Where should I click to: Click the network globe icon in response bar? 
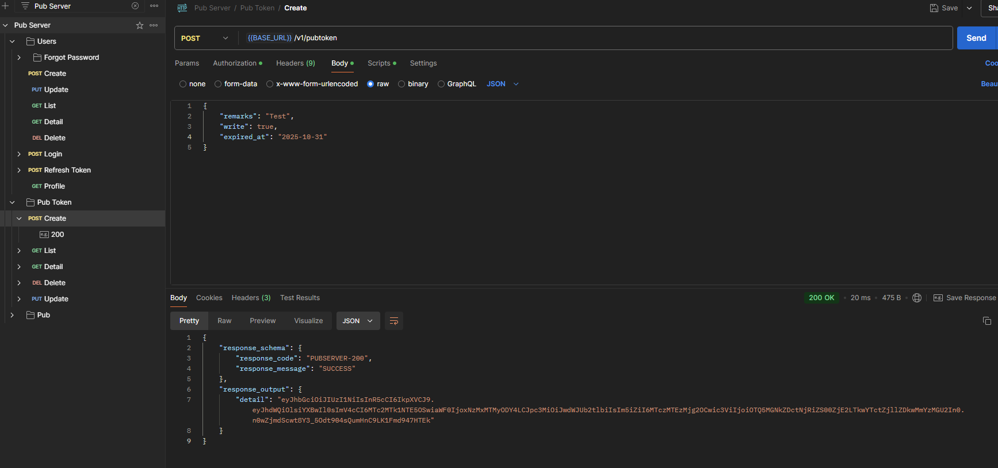(917, 298)
